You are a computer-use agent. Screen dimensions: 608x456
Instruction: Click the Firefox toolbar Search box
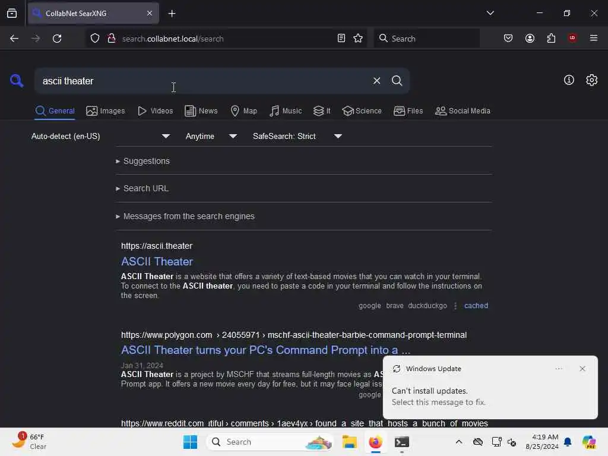coord(426,38)
